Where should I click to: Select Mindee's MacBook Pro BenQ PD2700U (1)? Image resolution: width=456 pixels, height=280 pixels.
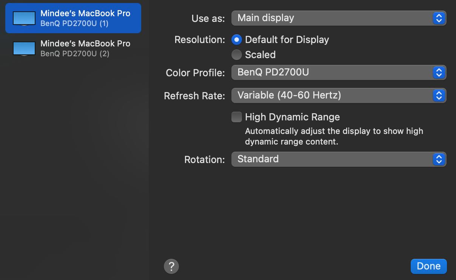tap(85, 18)
